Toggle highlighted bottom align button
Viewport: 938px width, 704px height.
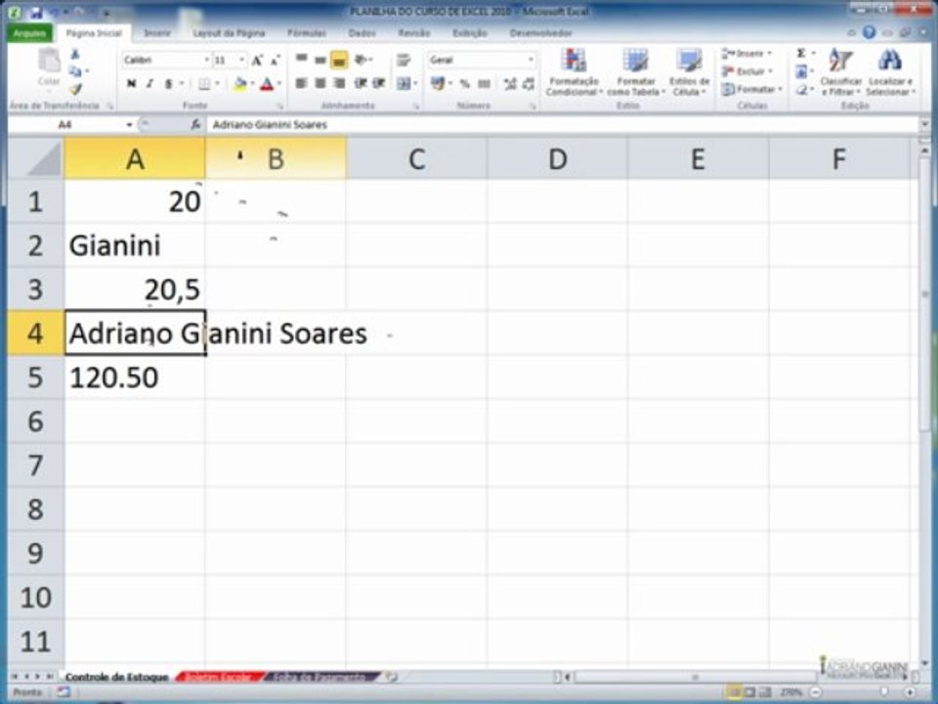[339, 60]
